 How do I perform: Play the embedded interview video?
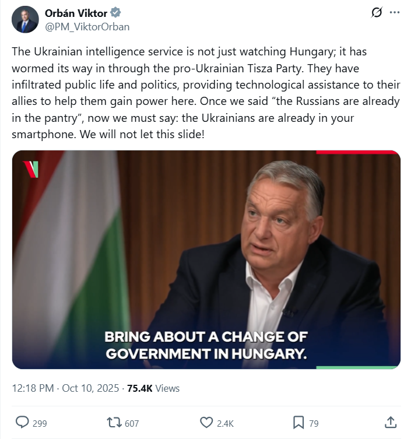tap(206, 259)
